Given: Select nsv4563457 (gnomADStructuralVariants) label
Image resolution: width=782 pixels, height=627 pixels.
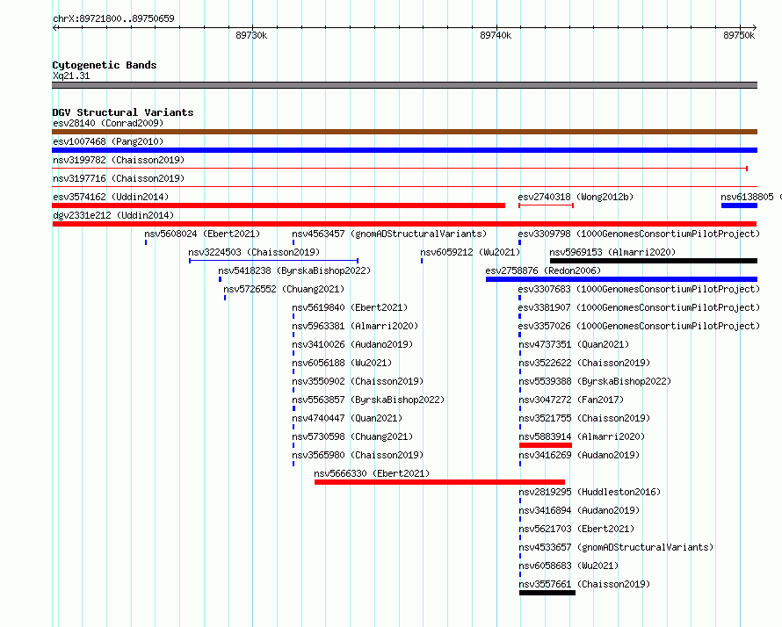Looking at the screenshot, I should pos(389,234).
